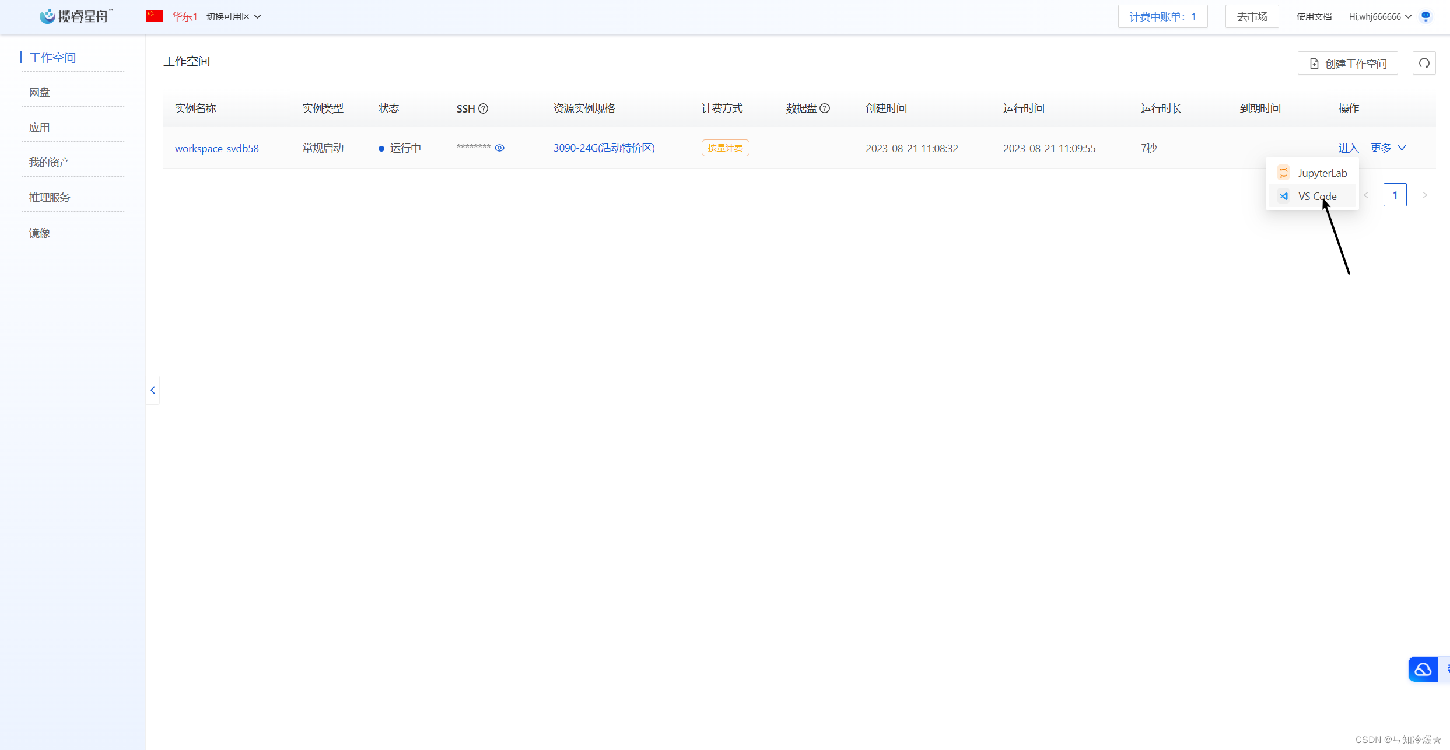
Task: Open the floating cloud assistant icon
Action: pos(1423,669)
